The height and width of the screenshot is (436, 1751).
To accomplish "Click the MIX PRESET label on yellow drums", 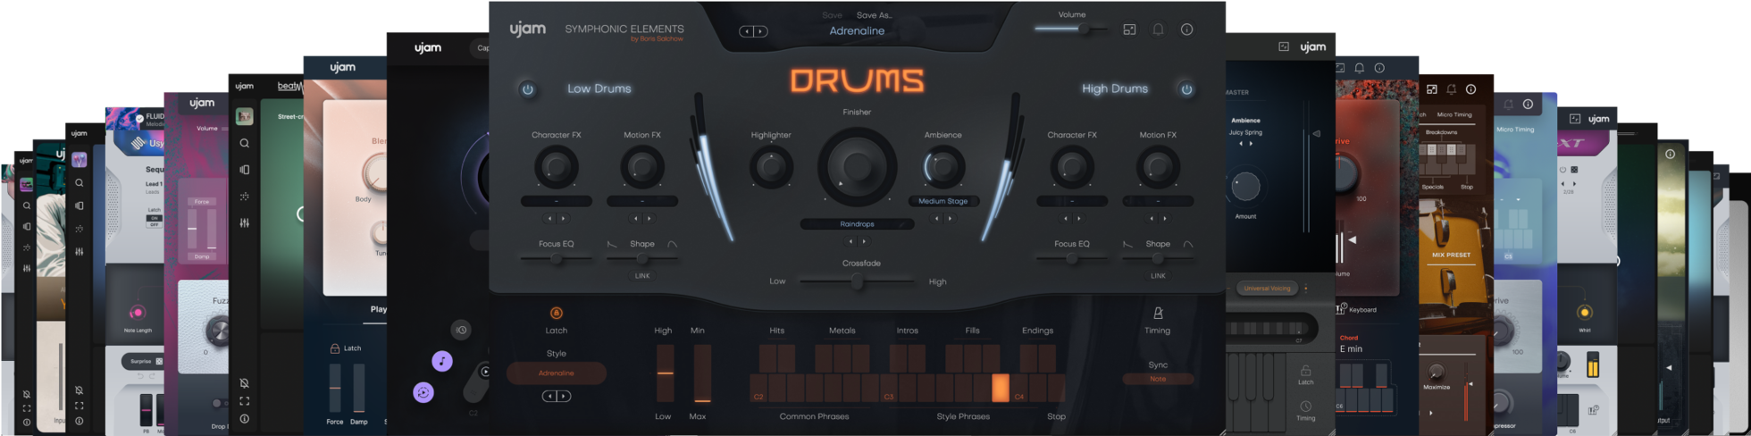I will coord(1451,255).
